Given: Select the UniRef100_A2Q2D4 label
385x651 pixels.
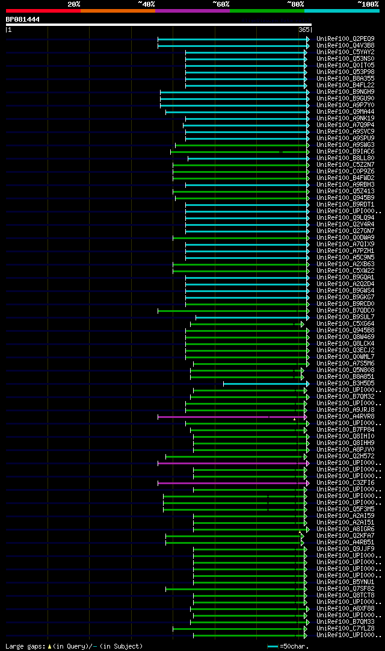Looking at the screenshot, I should tap(345, 284).
